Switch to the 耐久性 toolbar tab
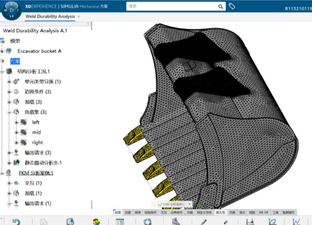Viewport: 312px width, 225px height. 220,212
